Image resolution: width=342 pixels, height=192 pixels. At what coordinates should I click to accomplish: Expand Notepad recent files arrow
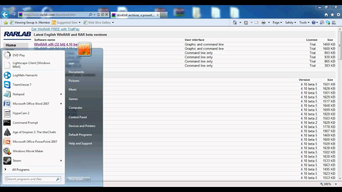click(61, 94)
